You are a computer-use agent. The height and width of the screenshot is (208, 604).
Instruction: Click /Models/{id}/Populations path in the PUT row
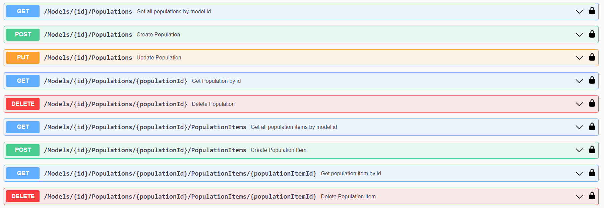[x=88, y=58]
